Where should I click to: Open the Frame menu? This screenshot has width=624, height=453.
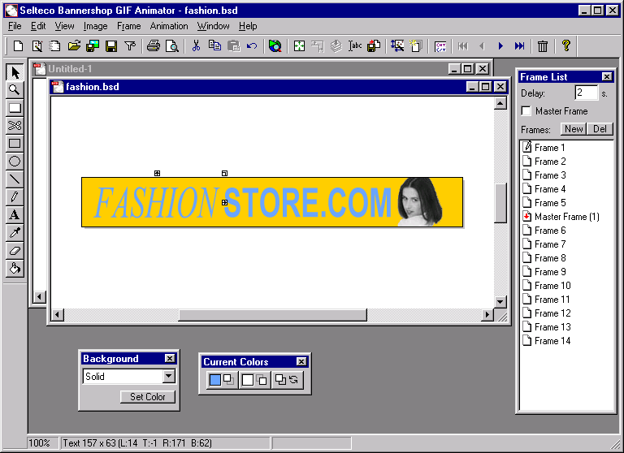coord(129,26)
